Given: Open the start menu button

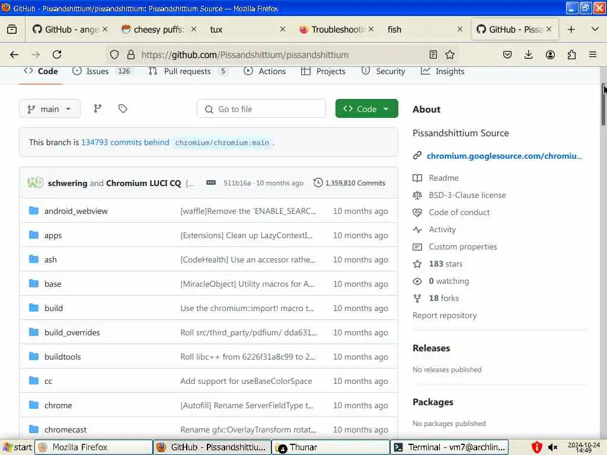Looking at the screenshot, I should (17, 447).
